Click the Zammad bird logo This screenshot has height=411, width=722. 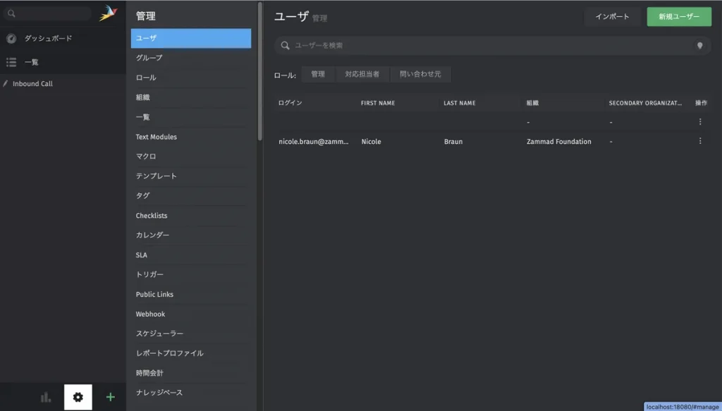(108, 13)
